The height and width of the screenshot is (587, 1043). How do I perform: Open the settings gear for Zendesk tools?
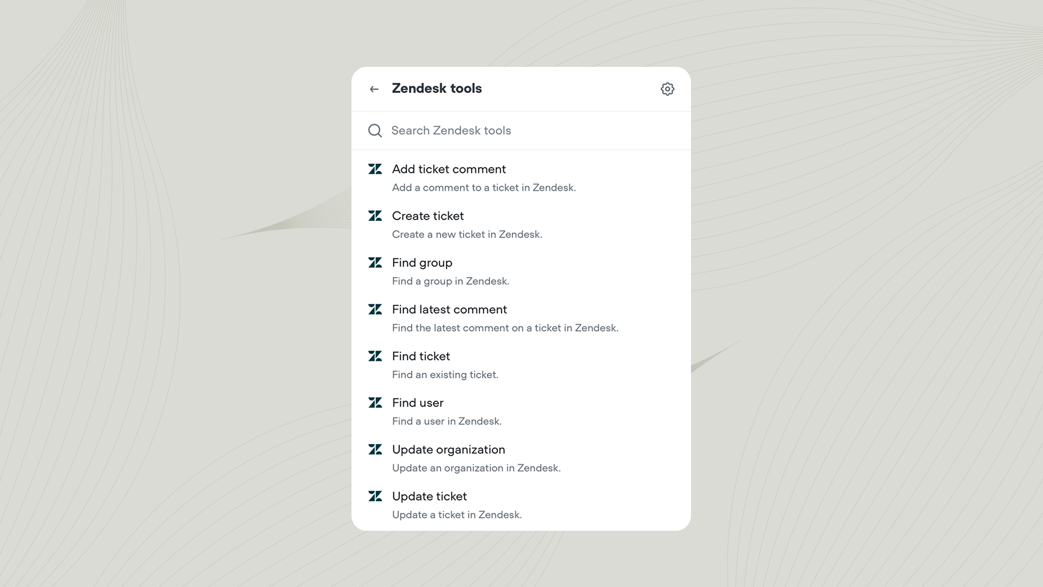pyautogui.click(x=667, y=89)
